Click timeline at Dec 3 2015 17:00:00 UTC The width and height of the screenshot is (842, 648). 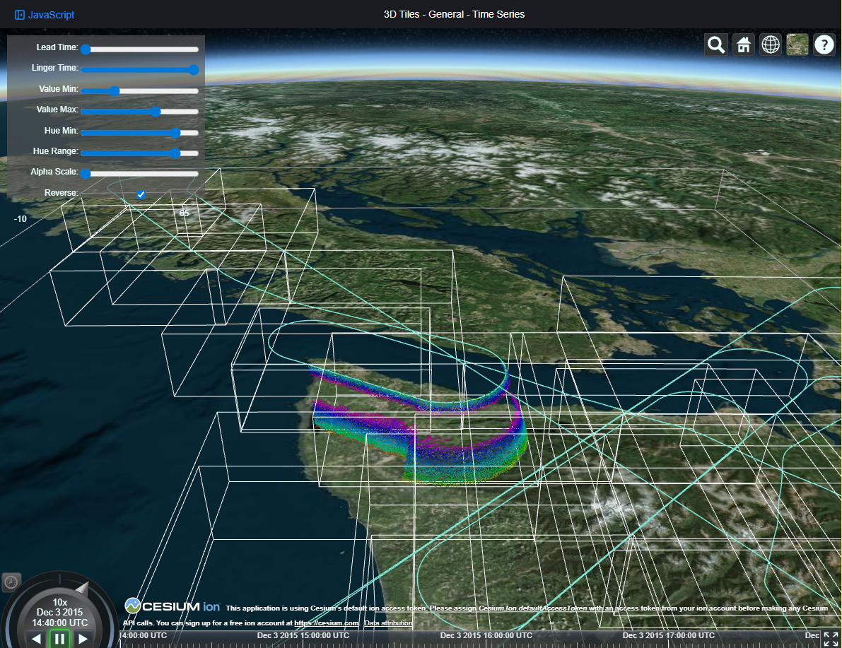(x=669, y=636)
